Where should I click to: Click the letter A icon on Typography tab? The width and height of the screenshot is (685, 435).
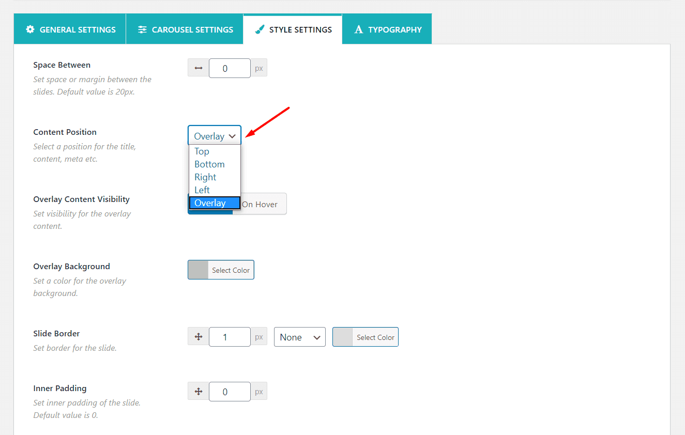point(358,29)
